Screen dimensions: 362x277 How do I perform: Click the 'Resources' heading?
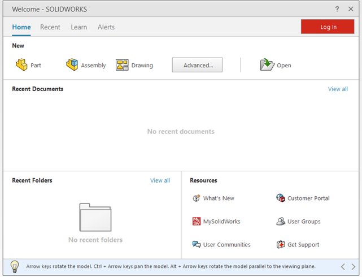(x=204, y=180)
